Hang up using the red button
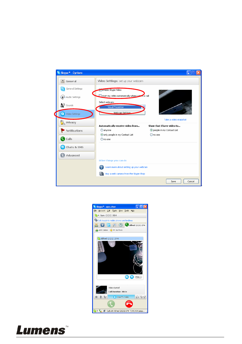This screenshot has height=344, width=242. pos(129,304)
